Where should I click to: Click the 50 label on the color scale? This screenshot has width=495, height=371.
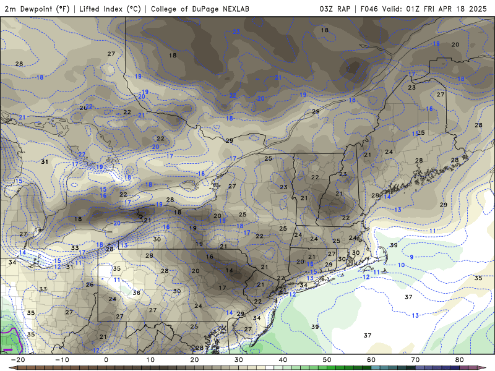tap(327, 360)
